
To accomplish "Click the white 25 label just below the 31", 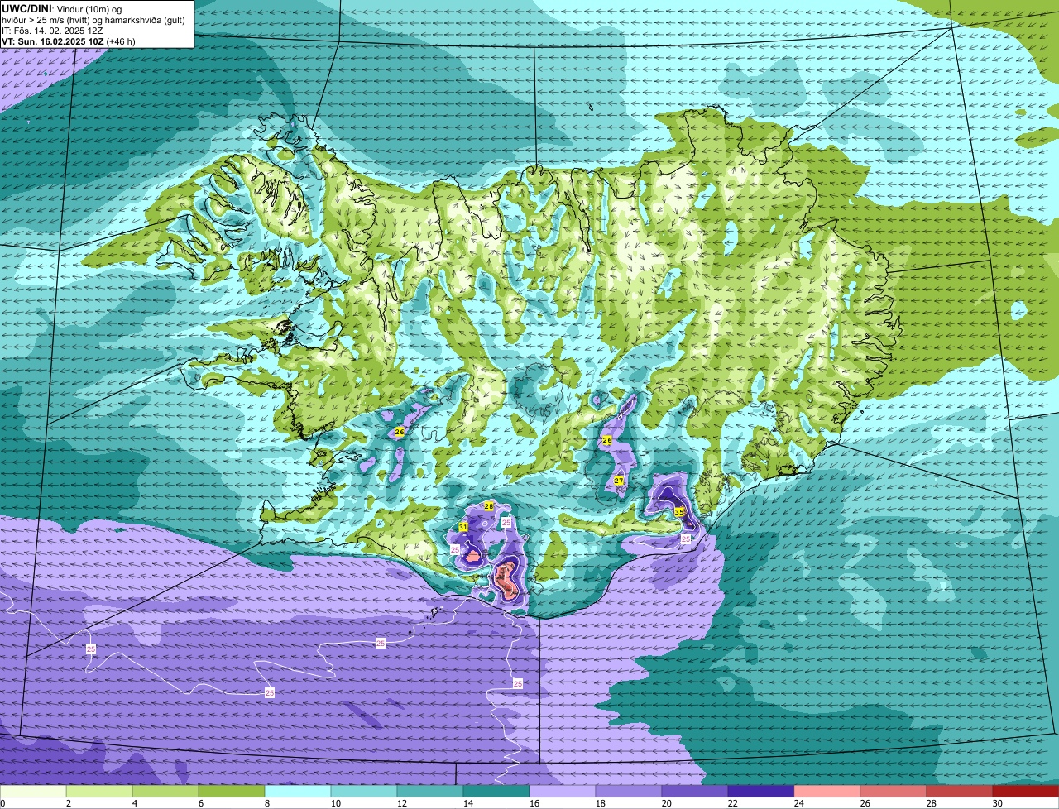I will 455,549.
